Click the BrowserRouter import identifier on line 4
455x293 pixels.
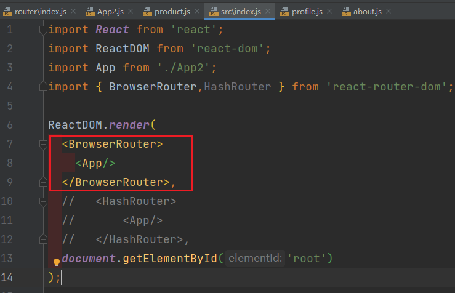pos(153,87)
